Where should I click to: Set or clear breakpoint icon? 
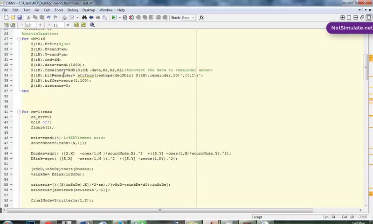tap(125, 17)
